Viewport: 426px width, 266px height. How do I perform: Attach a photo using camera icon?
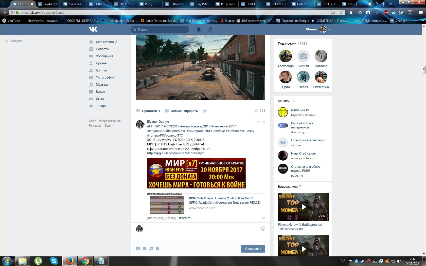click(x=138, y=249)
